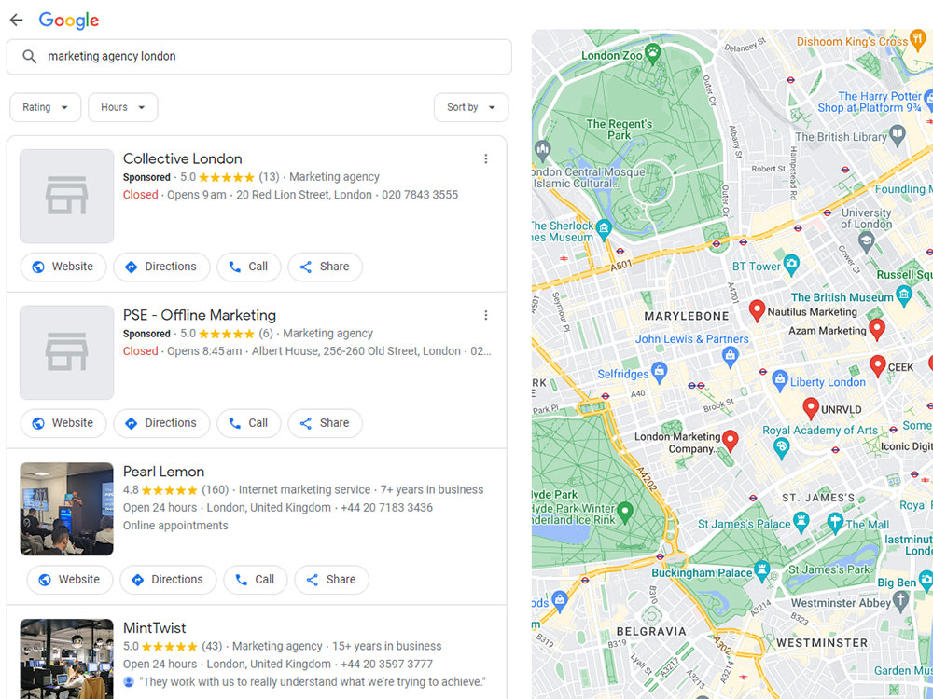
Task: Click the back arrow beside the Google logo
Action: pos(16,20)
